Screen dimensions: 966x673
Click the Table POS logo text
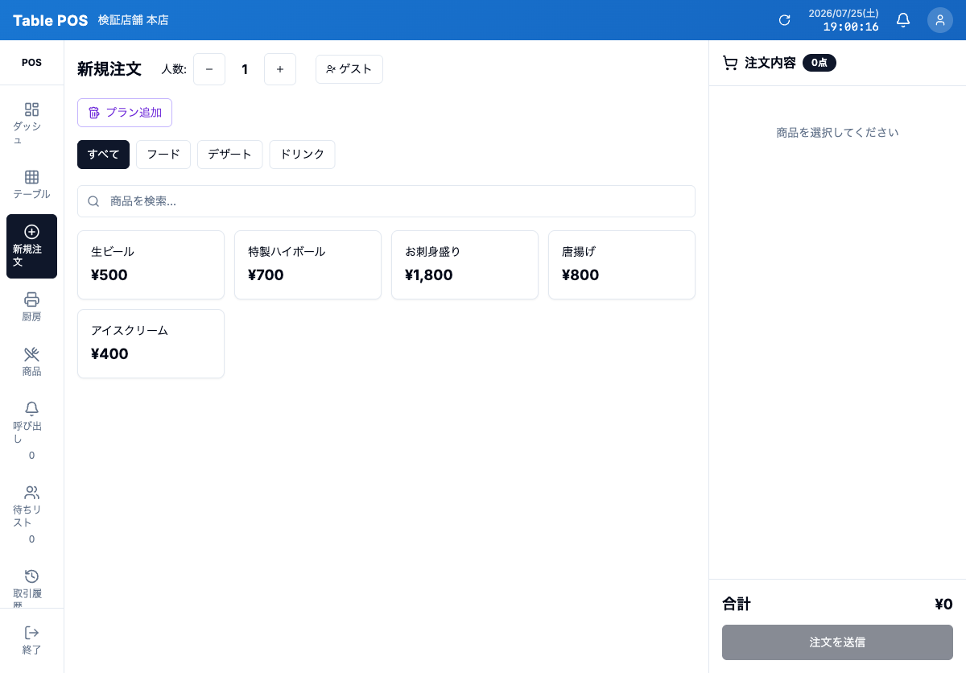[x=50, y=20]
